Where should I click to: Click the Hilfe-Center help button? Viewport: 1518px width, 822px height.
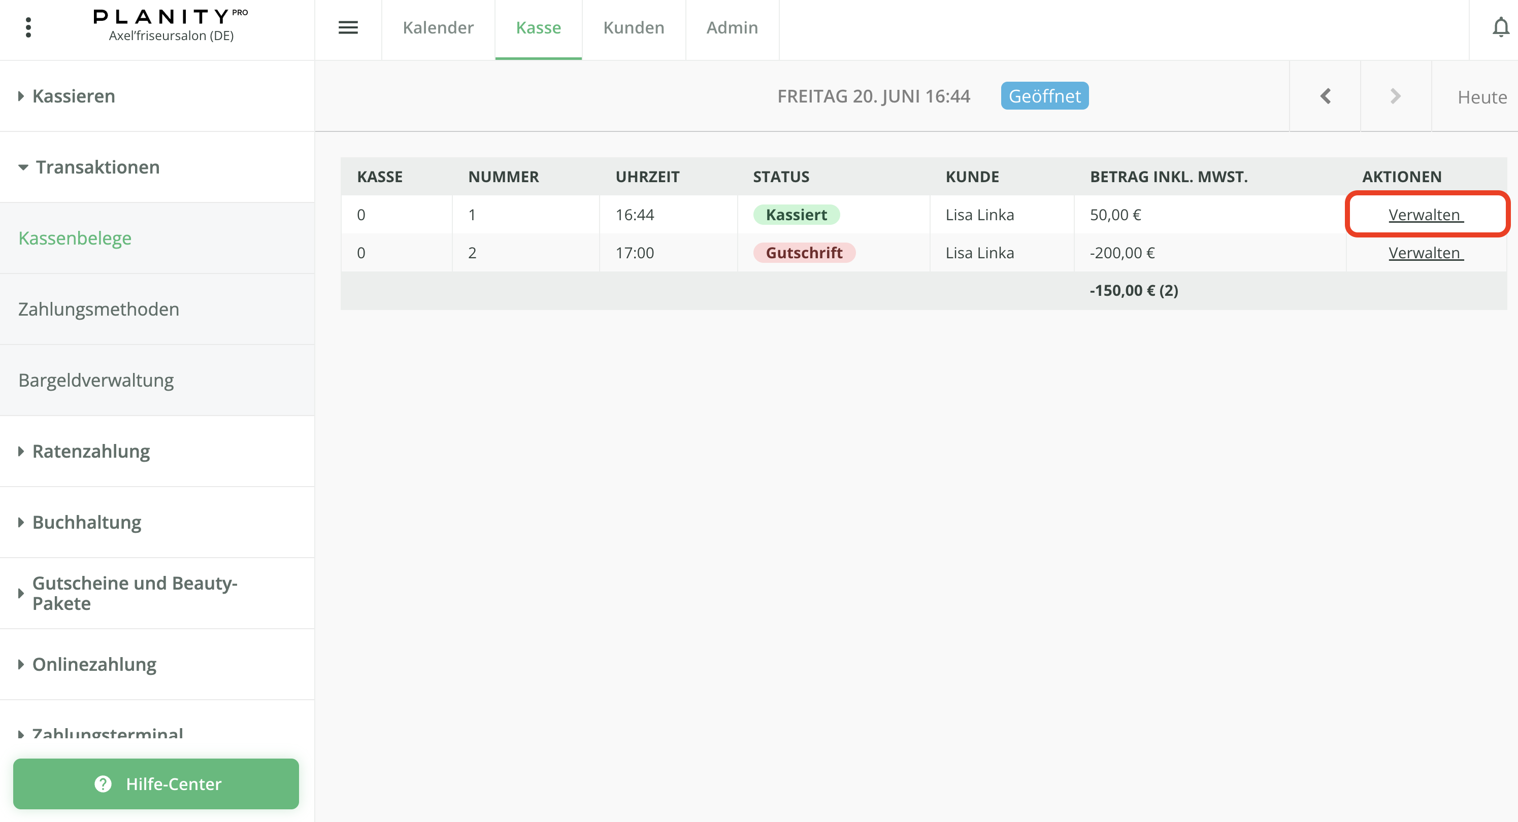pos(156,784)
